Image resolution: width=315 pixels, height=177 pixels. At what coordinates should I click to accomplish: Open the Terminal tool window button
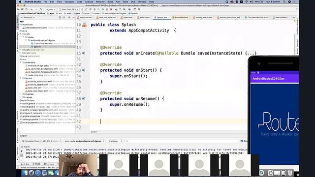tap(49, 164)
